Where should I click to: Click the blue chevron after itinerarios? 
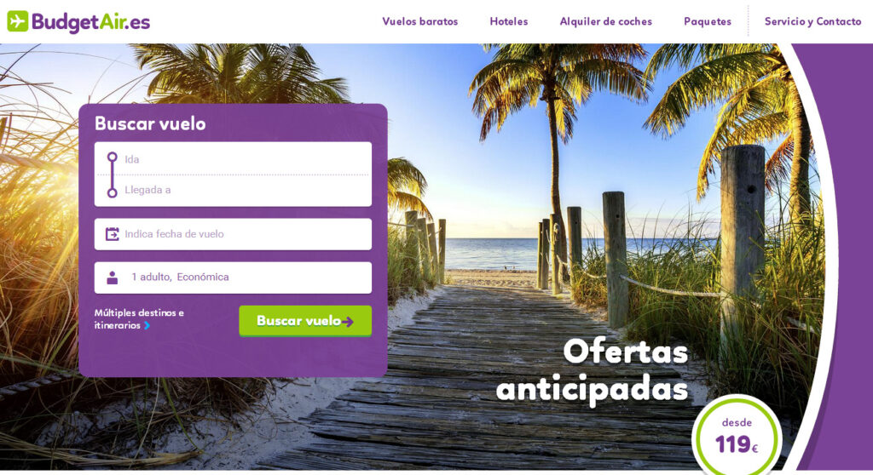point(147,325)
